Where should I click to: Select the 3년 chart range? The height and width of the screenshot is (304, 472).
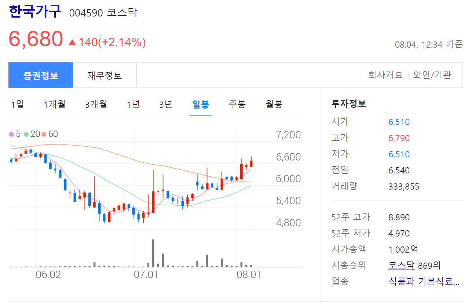click(x=166, y=104)
